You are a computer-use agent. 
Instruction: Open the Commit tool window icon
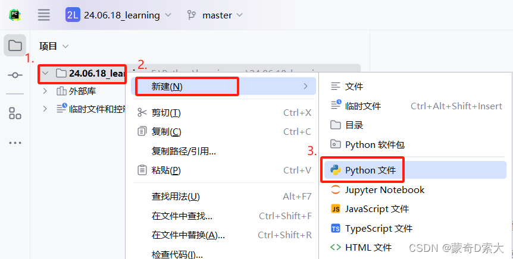point(15,75)
